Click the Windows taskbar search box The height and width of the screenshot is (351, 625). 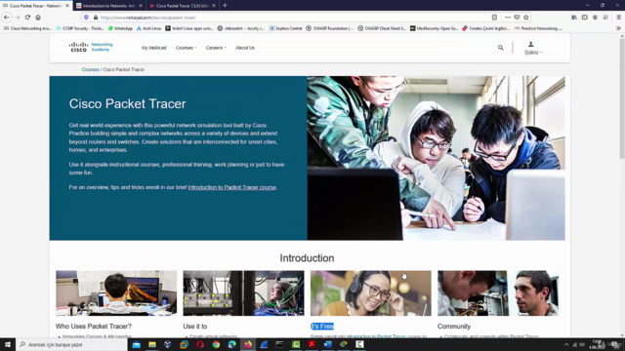pyautogui.click(x=71, y=344)
